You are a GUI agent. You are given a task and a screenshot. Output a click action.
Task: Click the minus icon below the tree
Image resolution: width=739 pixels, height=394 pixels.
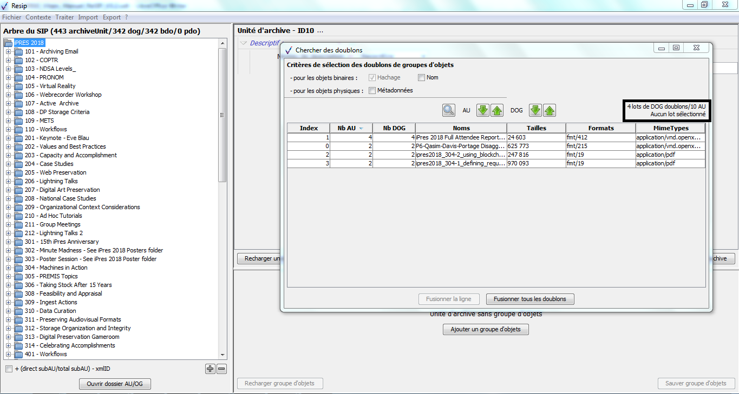coord(221,369)
